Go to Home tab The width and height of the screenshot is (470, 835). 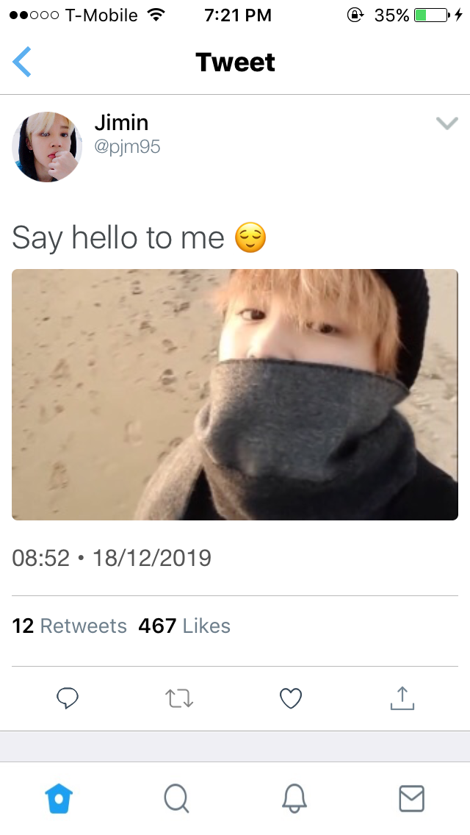pyautogui.click(x=59, y=798)
